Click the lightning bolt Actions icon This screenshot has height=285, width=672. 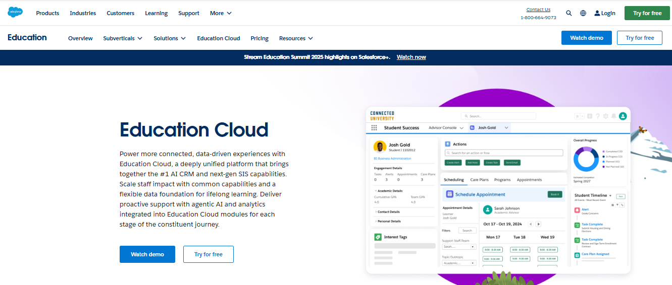tap(447, 144)
